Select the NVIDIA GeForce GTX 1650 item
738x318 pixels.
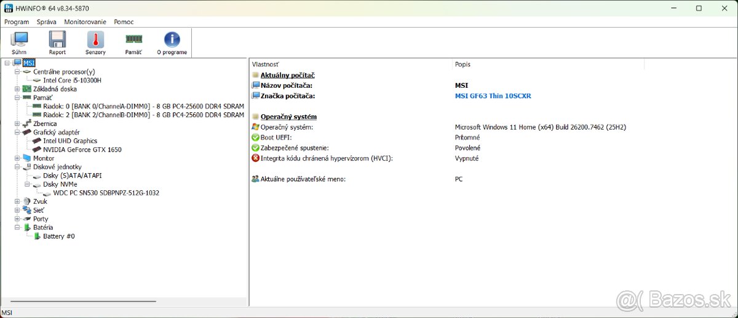point(82,149)
